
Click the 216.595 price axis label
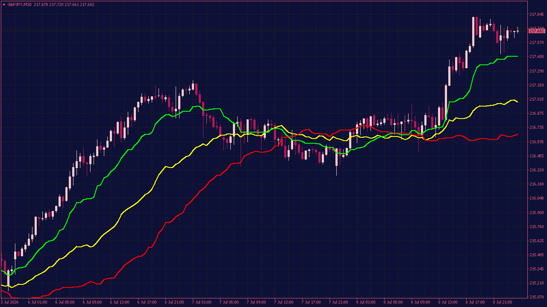pos(536,142)
